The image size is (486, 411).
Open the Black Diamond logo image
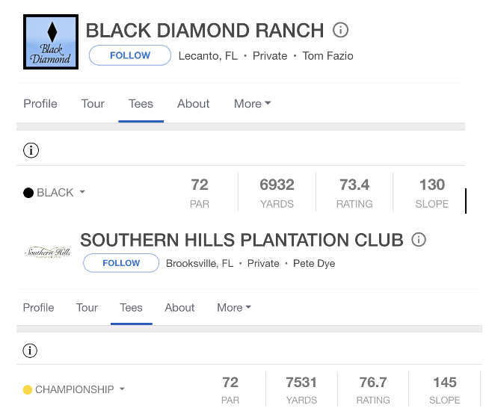pyautogui.click(x=51, y=42)
